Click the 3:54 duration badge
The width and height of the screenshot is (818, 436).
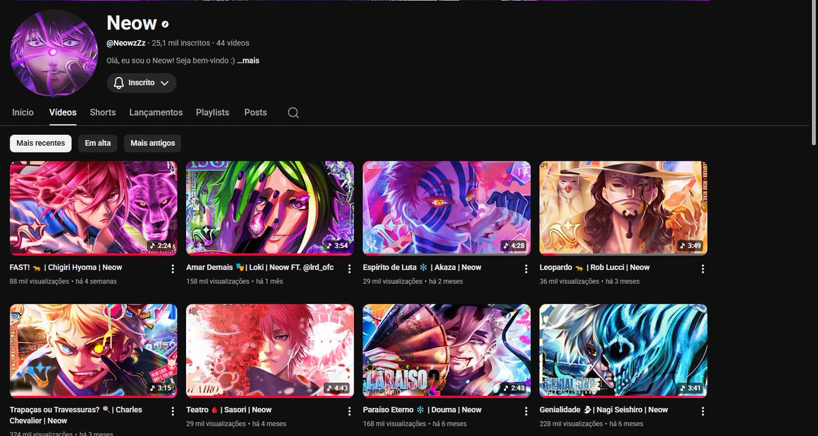click(x=336, y=246)
